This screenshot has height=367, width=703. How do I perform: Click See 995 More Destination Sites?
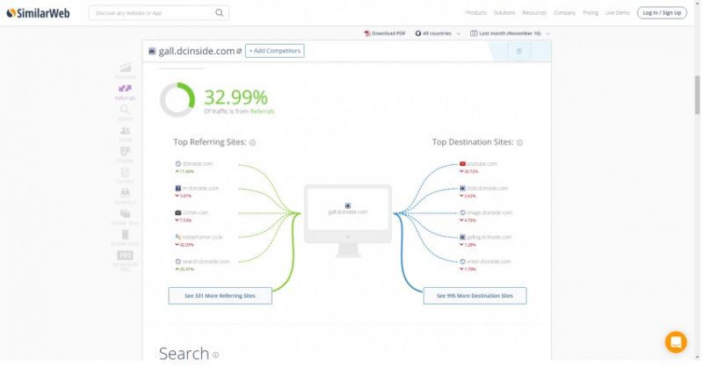coord(475,296)
